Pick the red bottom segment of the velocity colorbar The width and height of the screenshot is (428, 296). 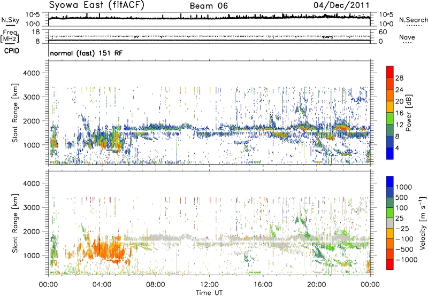tap(390, 264)
